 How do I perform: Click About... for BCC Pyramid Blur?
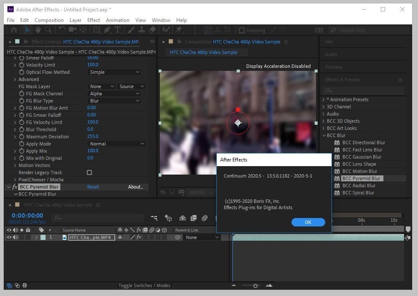click(135, 187)
